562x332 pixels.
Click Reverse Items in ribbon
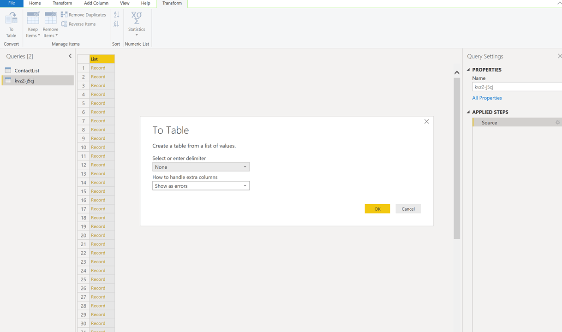[x=78, y=24]
